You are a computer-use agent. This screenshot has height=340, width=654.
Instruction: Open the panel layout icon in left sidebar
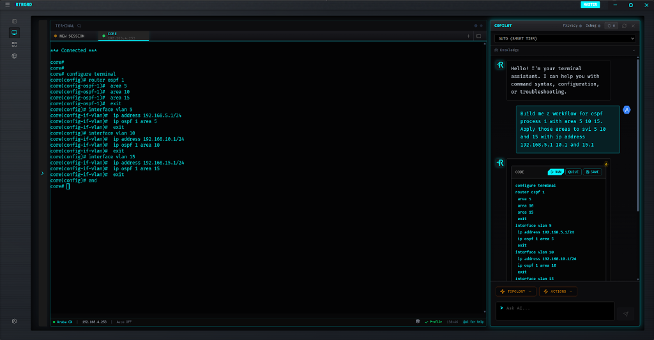[x=14, y=21]
